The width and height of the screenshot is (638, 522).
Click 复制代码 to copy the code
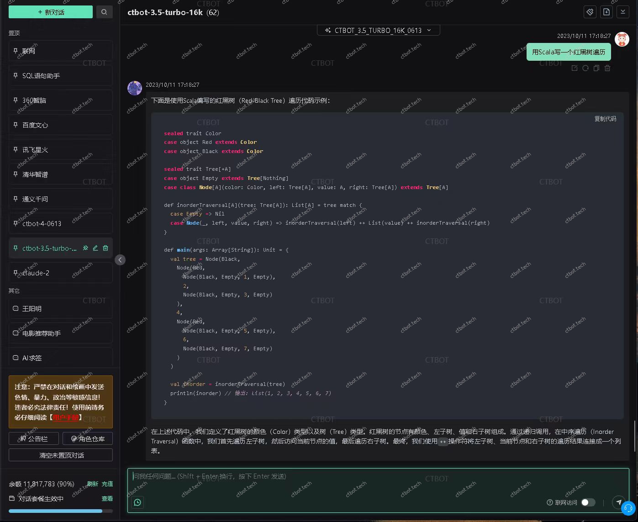605,119
